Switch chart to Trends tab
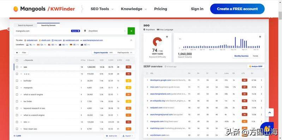The width and height of the screenshot is (282, 140). tap(256, 56)
